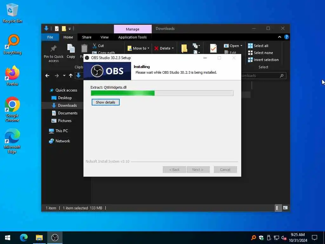Viewport: 325px width, 244px height.
Task: Open File Explorer from taskbar
Action: click(39, 238)
